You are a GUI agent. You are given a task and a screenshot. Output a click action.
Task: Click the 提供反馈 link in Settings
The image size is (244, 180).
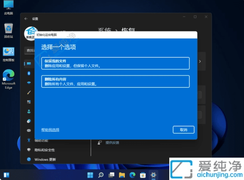tap(112, 143)
